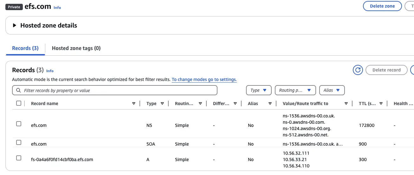Image resolution: width=414 pixels, height=175 pixels.
Task: Sort by Record name column arrow
Action: click(x=134, y=103)
